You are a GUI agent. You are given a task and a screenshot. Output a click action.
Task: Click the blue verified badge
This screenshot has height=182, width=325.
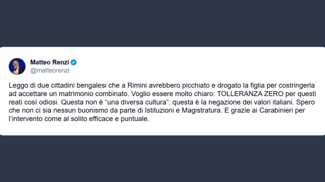coord(74,62)
